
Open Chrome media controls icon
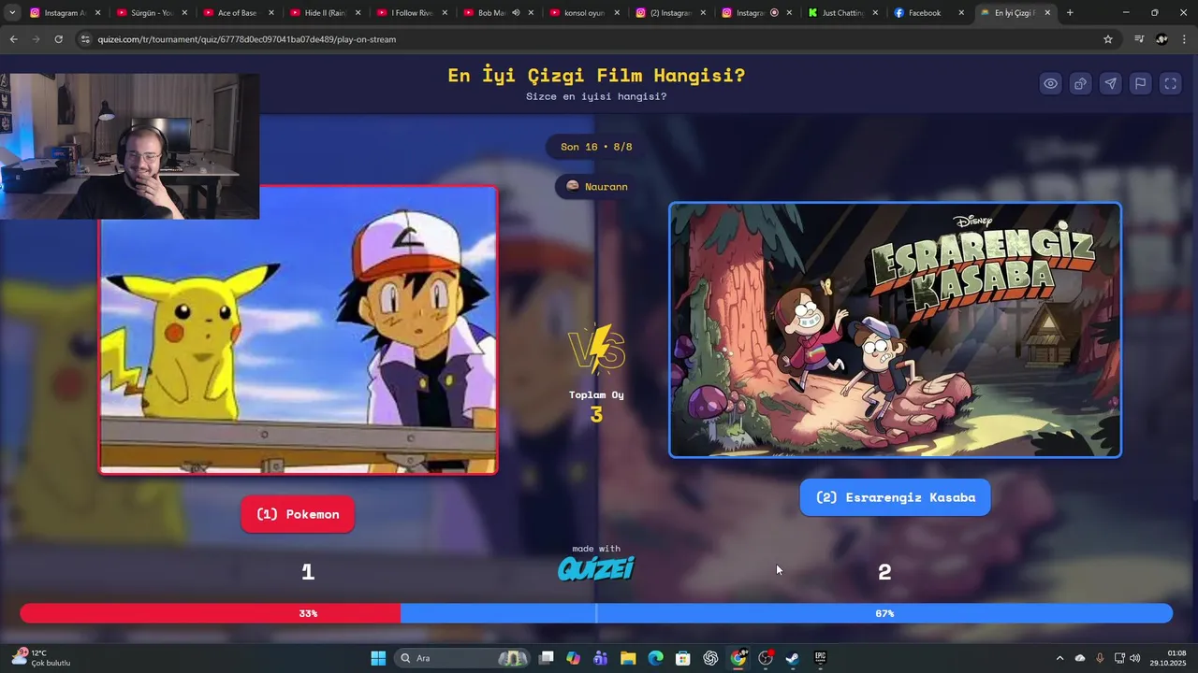click(x=1139, y=39)
